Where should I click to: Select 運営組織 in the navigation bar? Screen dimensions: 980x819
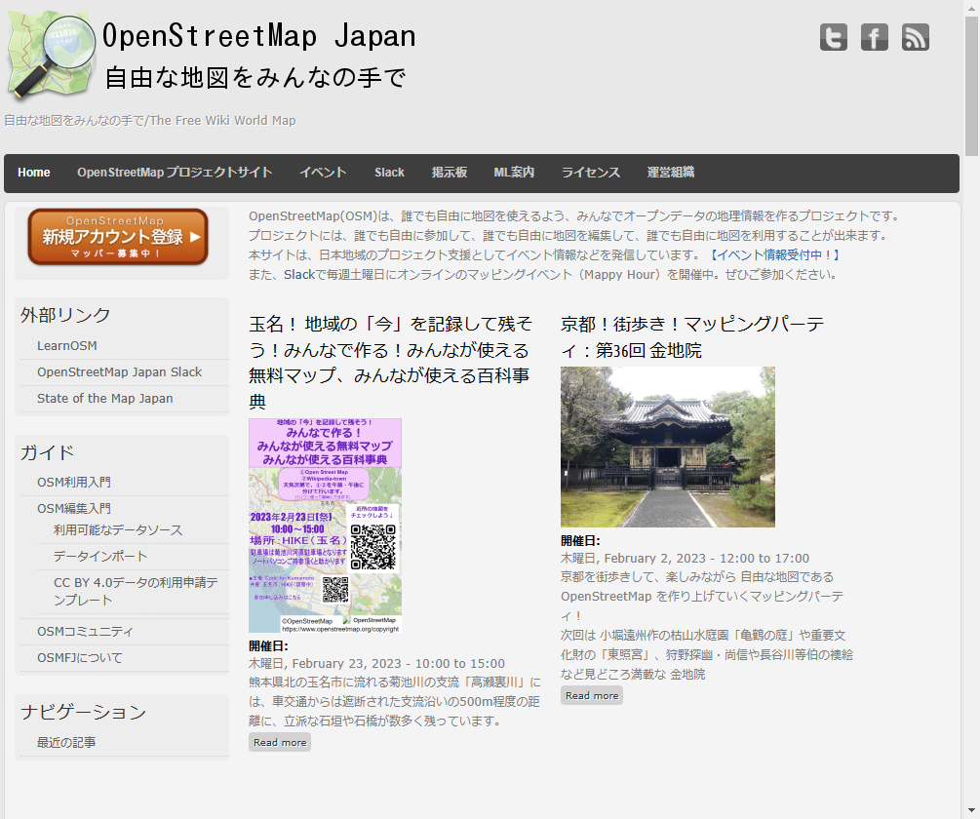670,173
